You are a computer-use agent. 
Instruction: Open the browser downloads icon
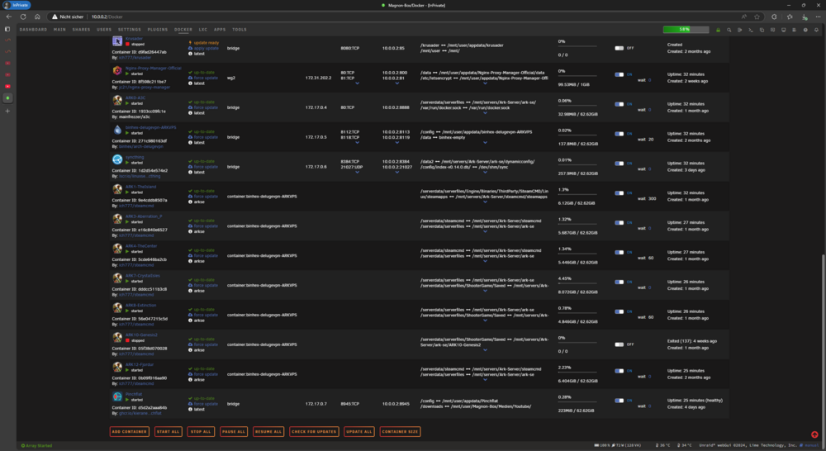point(805,17)
